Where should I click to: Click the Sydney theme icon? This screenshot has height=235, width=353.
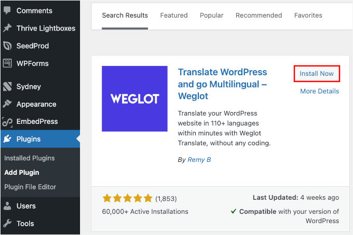[x=7, y=87]
